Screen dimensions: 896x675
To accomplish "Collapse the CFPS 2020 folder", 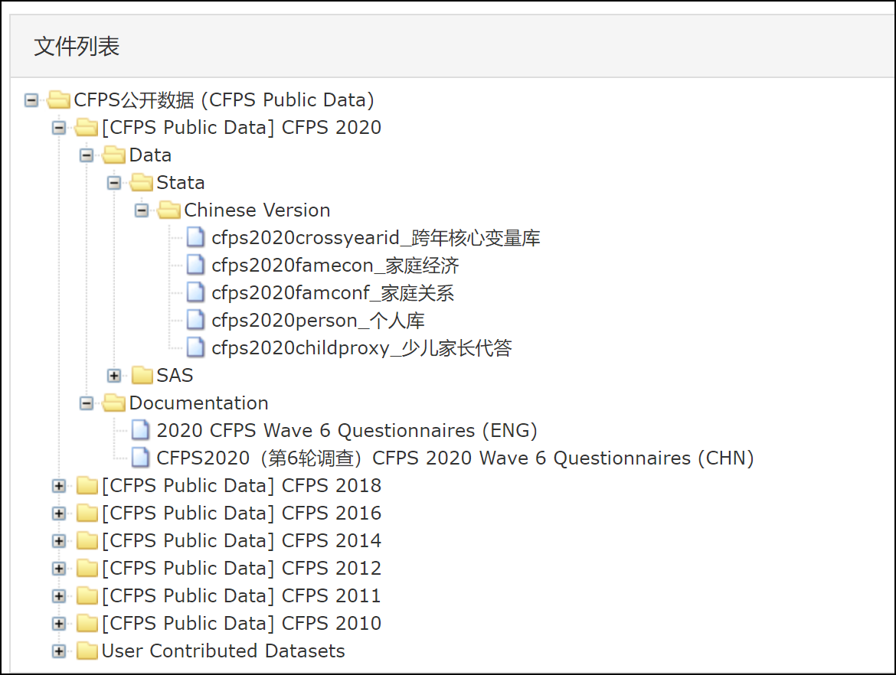I will (x=59, y=128).
